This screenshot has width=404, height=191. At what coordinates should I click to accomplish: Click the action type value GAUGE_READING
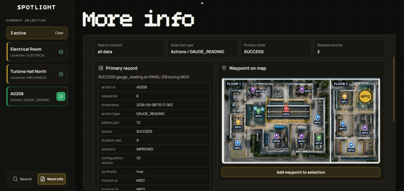pos(150,114)
